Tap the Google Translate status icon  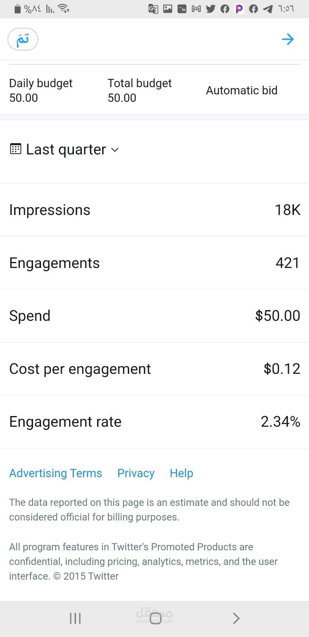coord(153,8)
